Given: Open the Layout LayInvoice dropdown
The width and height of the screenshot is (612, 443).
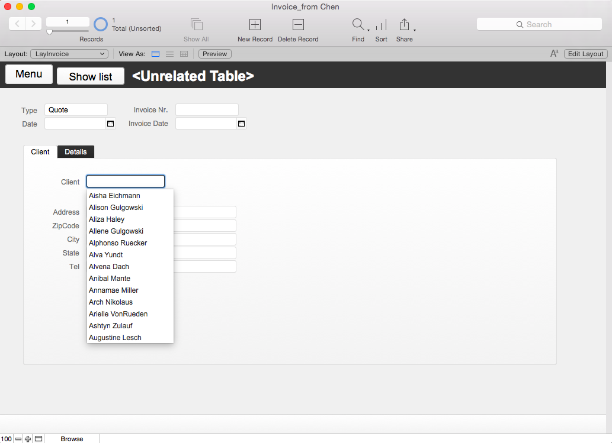Looking at the screenshot, I should click(69, 54).
